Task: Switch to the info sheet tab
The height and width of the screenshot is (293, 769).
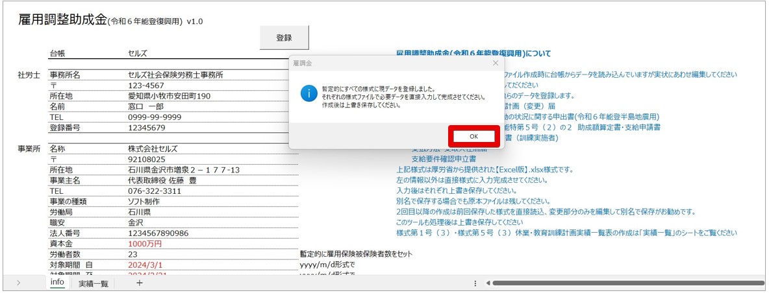Action: pyautogui.click(x=57, y=282)
